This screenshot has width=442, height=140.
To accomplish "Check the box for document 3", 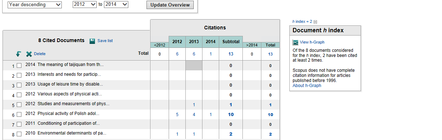I will click(19, 86).
